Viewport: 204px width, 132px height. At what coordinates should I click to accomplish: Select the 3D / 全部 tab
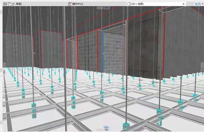[137, 4]
